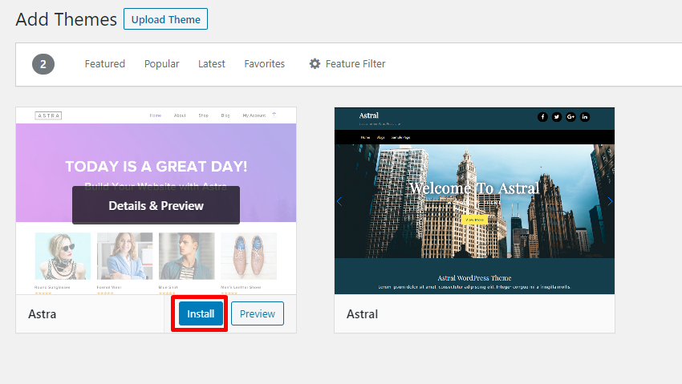The width and height of the screenshot is (682, 384).
Task: Open Details & Preview for Astra
Action: click(156, 205)
